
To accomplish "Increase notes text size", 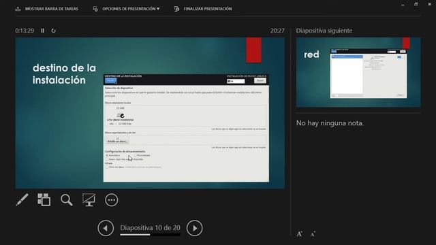I will [x=300, y=234].
